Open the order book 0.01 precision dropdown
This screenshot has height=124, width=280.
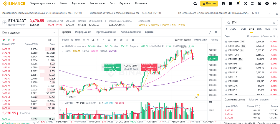(x=52, y=40)
